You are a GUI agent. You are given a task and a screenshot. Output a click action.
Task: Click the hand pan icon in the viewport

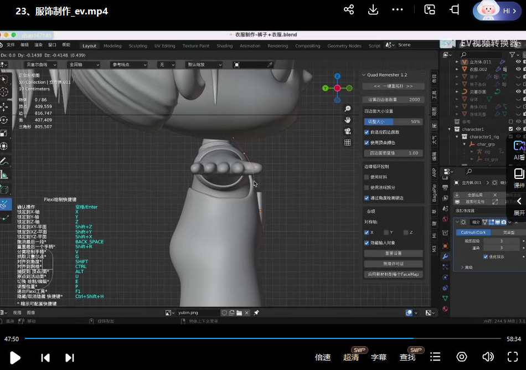point(348,119)
